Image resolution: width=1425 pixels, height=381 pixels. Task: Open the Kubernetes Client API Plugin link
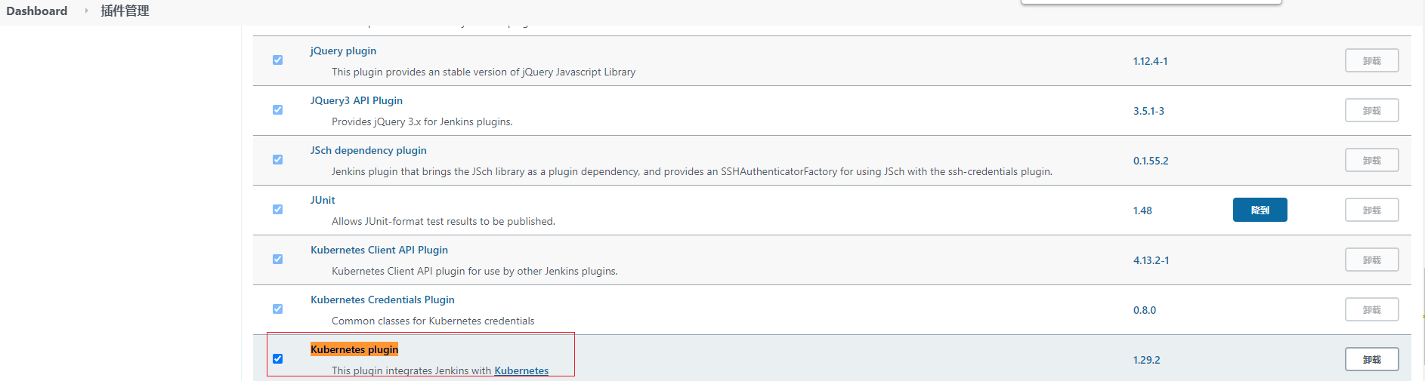coord(379,250)
